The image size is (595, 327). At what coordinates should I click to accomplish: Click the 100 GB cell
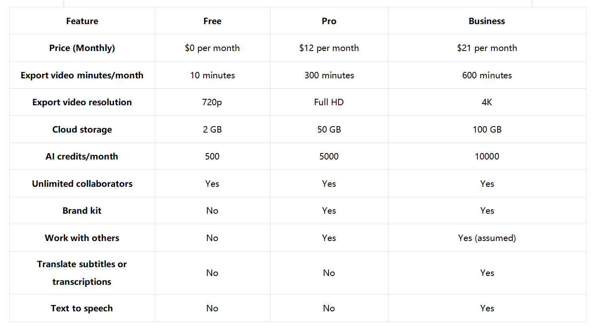click(x=487, y=130)
